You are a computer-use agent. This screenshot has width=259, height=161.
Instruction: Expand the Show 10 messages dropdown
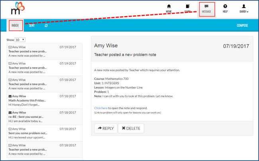20,40
